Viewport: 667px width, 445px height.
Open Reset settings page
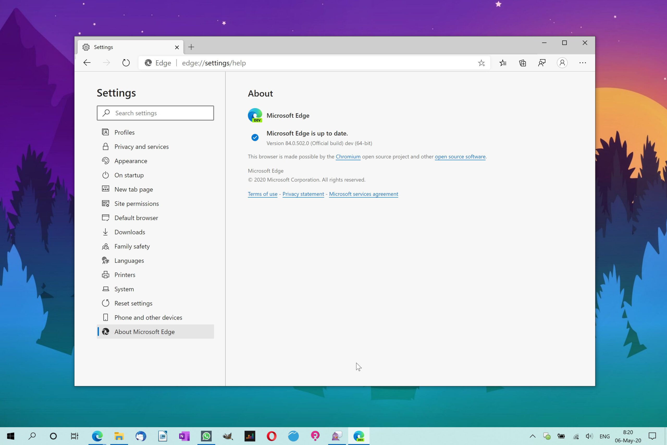[x=155, y=303]
